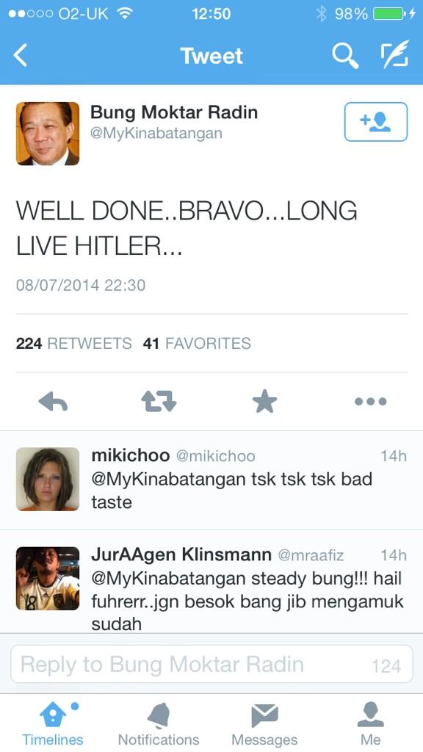The image size is (423, 752).
Task: Favorite the tweet with star icon
Action: [264, 402]
